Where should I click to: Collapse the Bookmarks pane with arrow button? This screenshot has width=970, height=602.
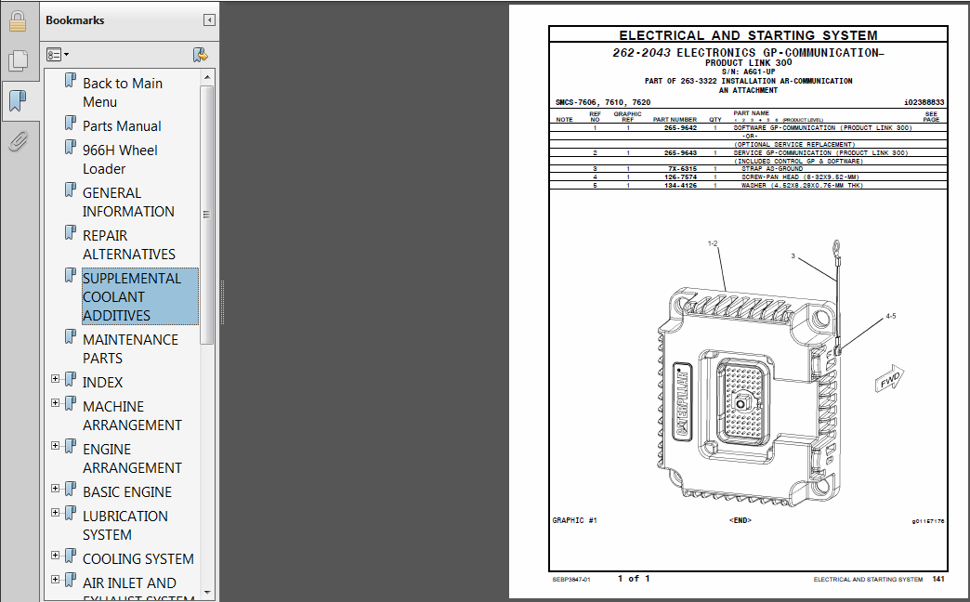(209, 20)
